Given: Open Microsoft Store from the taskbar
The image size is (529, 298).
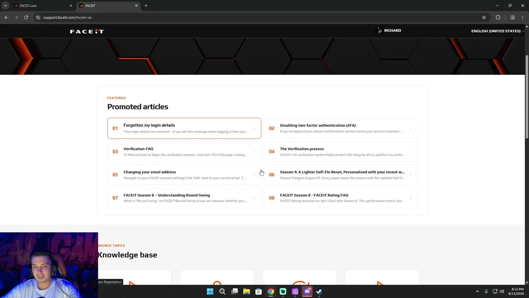Looking at the screenshot, I should 259,291.
